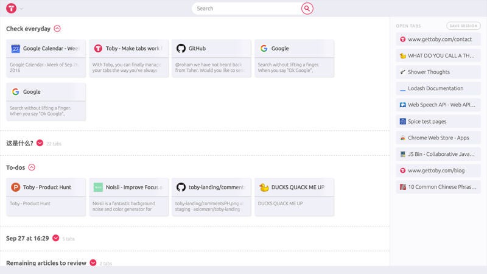The height and width of the screenshot is (274, 487).
Task: Click the Chrome Web Store tab icon
Action: 402,138
